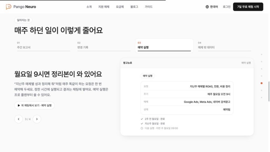The height and width of the screenshot is (152, 270).
Task: Select the 01 주간 보고서 tab
Action: (x=43, y=46)
